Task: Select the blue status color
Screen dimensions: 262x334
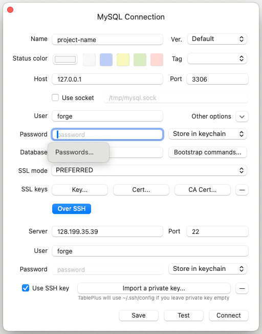Action: pyautogui.click(x=106, y=60)
